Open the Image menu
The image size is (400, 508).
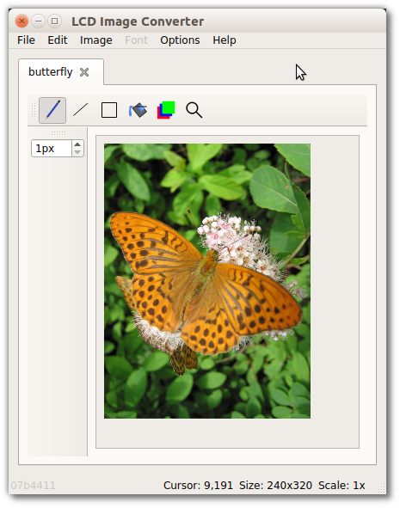click(96, 40)
